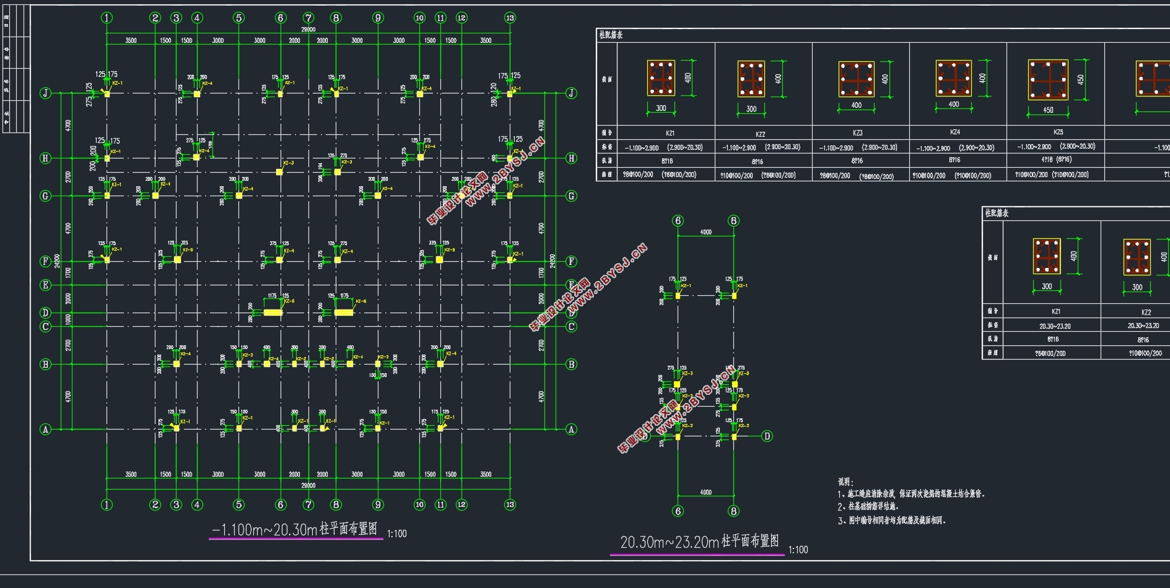Image resolution: width=1170 pixels, height=588 pixels.
Task: Click the "?10@100/200 (?10@100/200)" stirrup cell under KZ4
Action: pyautogui.click(x=951, y=176)
